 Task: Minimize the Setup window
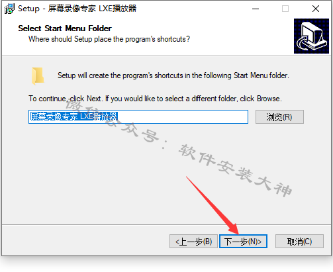coord(256,9)
